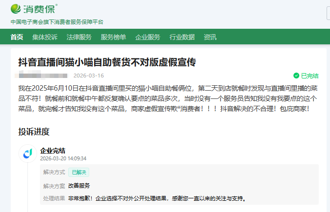
Task: Click the 2026-03-16 complaint date
Action: (x=89, y=76)
